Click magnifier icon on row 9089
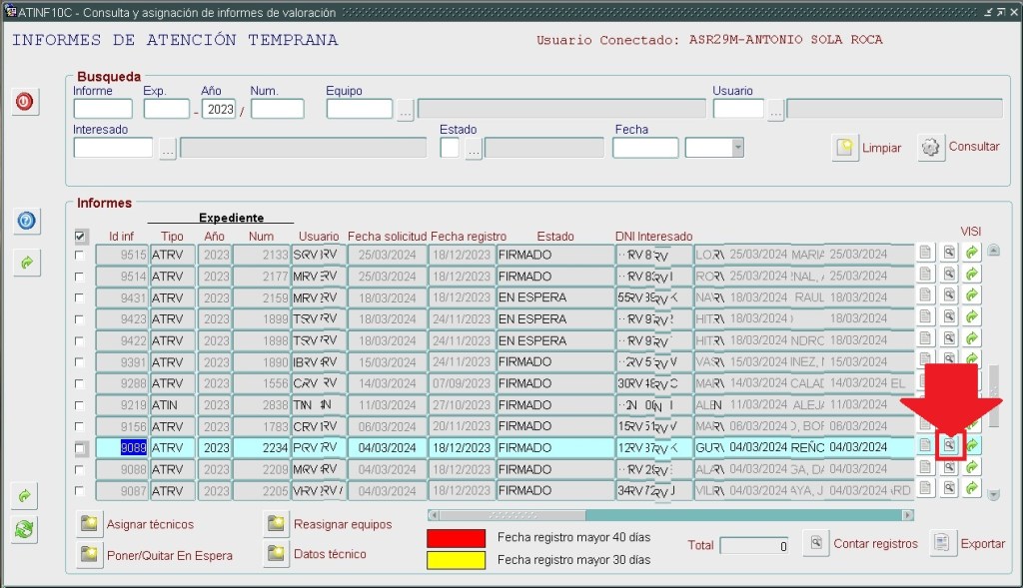The width and height of the screenshot is (1023, 588). (949, 446)
